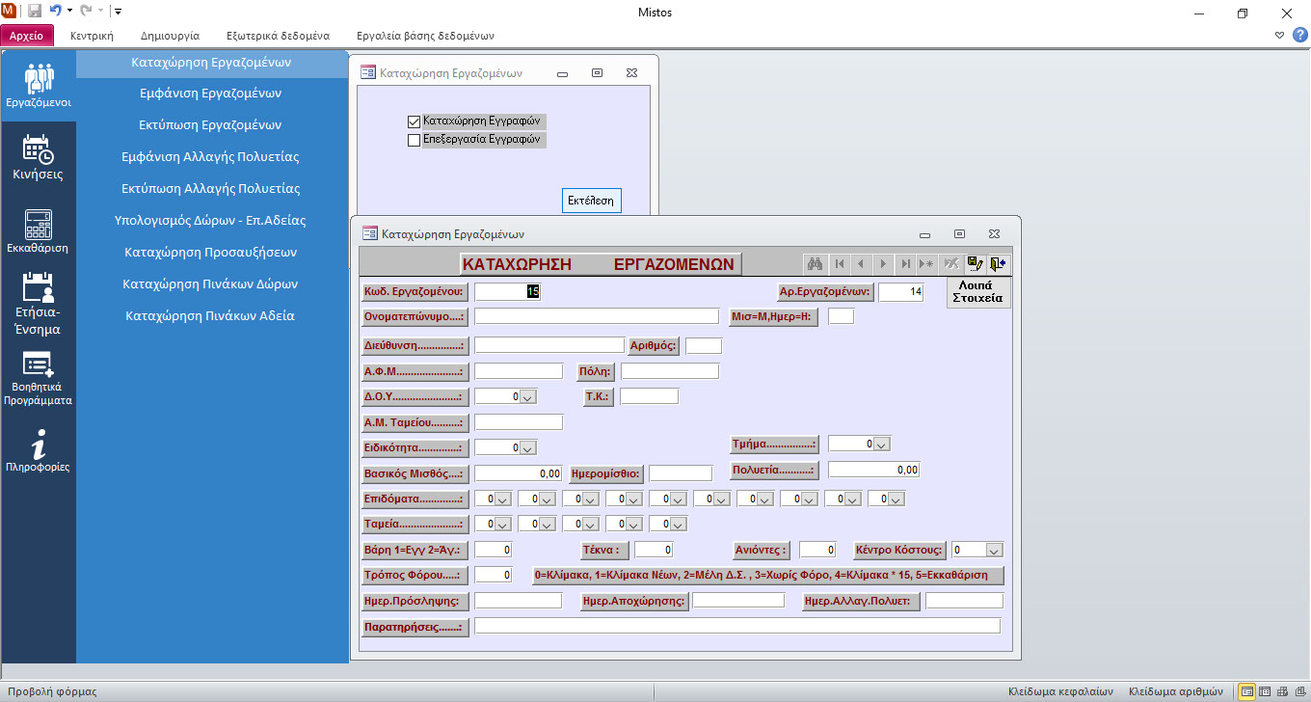Click into the Ονοματεπώνυμο text field
Screen dimensions: 1311x702
tap(596, 316)
